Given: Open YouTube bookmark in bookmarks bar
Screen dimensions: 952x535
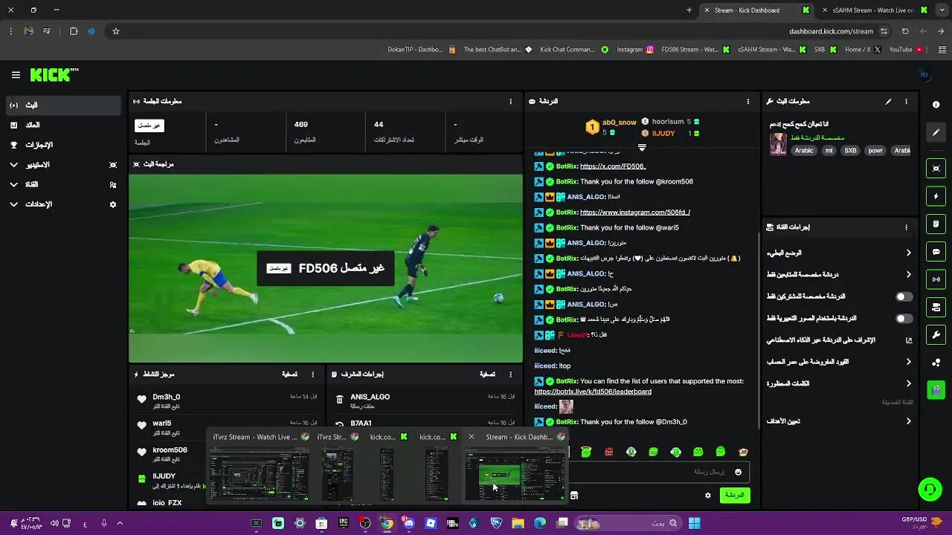Looking at the screenshot, I should (906, 50).
